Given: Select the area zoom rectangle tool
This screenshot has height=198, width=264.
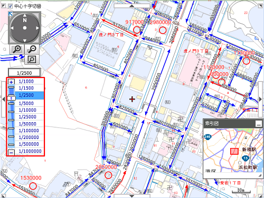Looking at the screenshot, I should pos(32,60).
